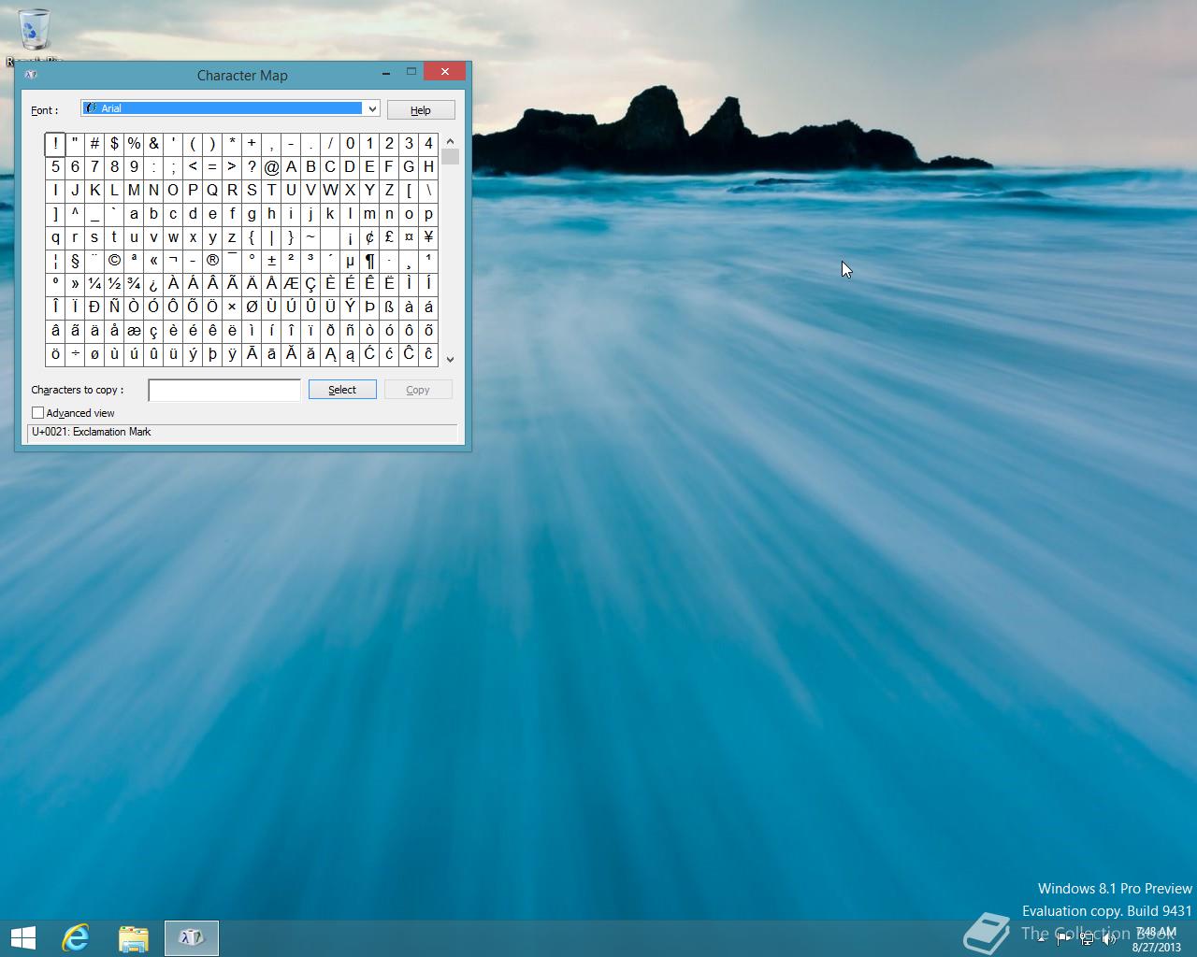The height and width of the screenshot is (957, 1197).
Task: Select the Ç capital cedilla character cell
Action: point(310,284)
